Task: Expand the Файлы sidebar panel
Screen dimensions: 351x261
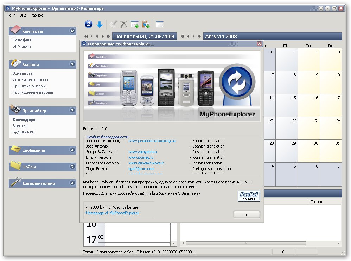Action: tap(72, 167)
